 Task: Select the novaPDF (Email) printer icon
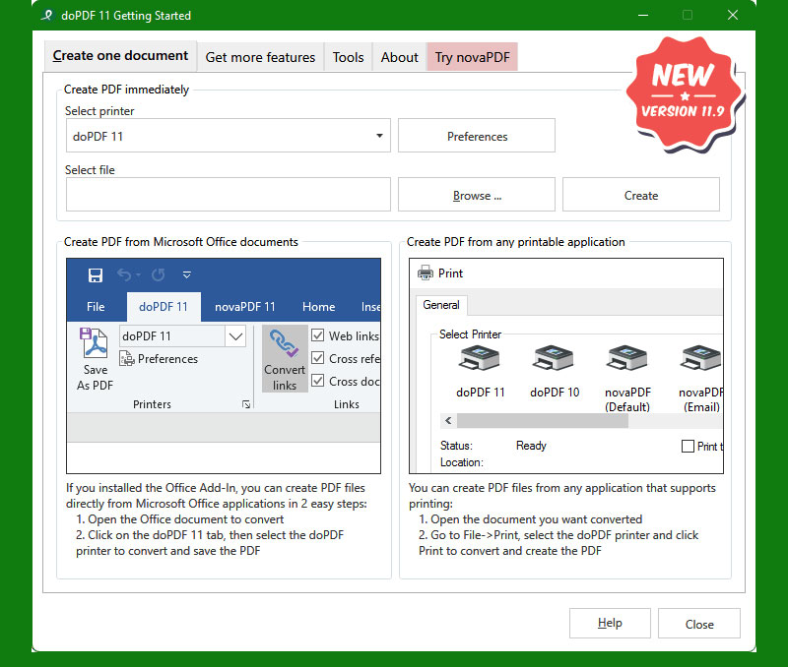(700, 358)
